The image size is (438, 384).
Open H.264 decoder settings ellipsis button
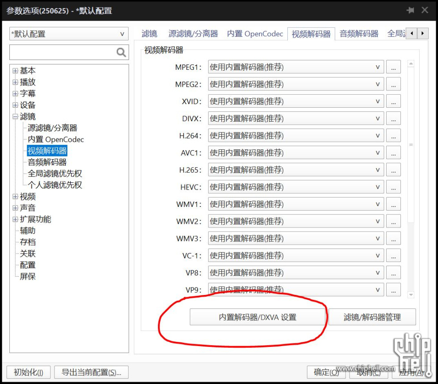tap(393, 135)
